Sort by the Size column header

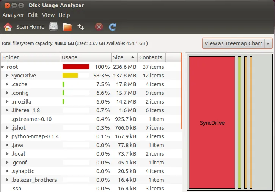(123, 57)
